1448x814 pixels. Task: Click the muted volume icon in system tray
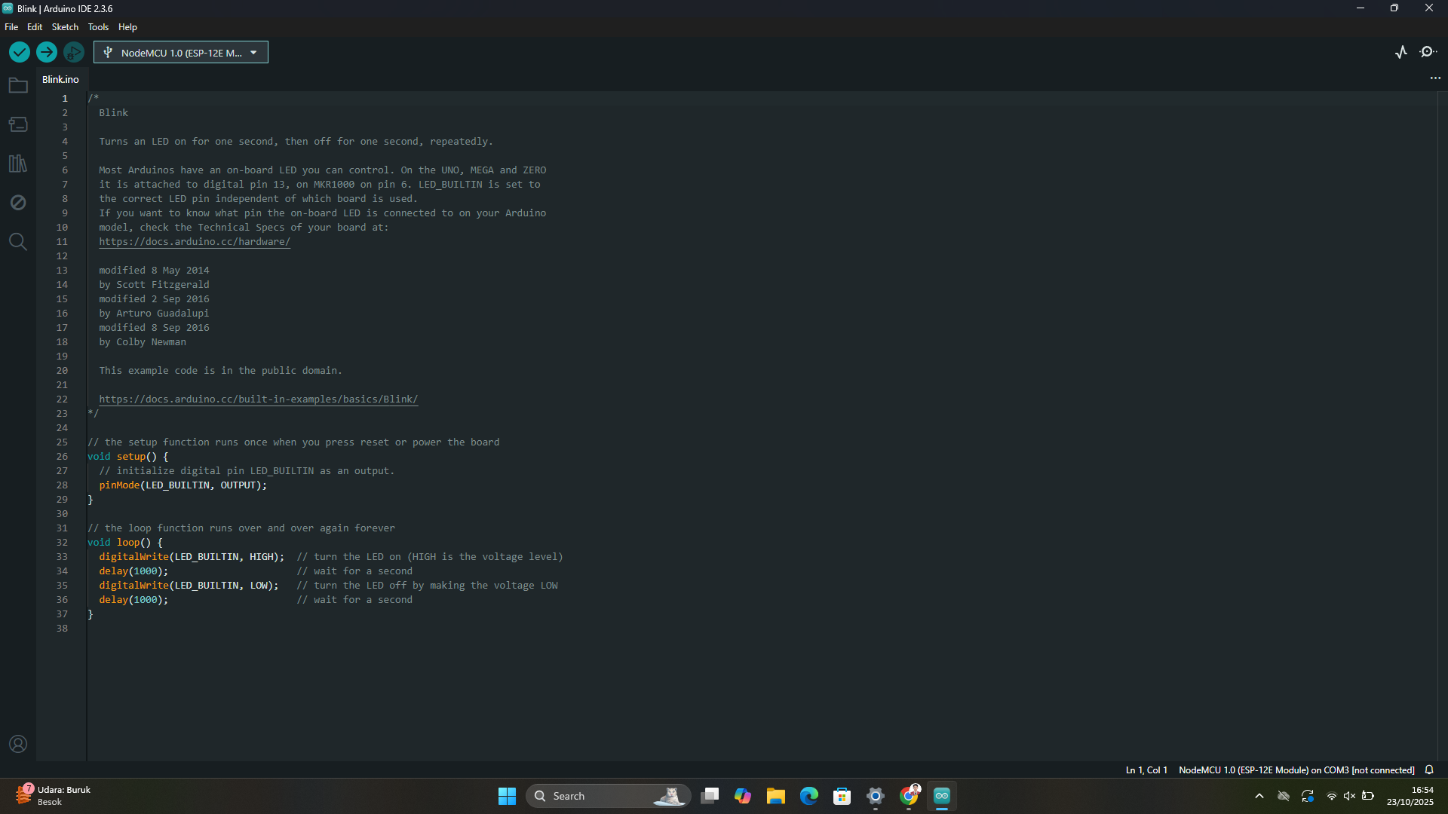[x=1349, y=796]
